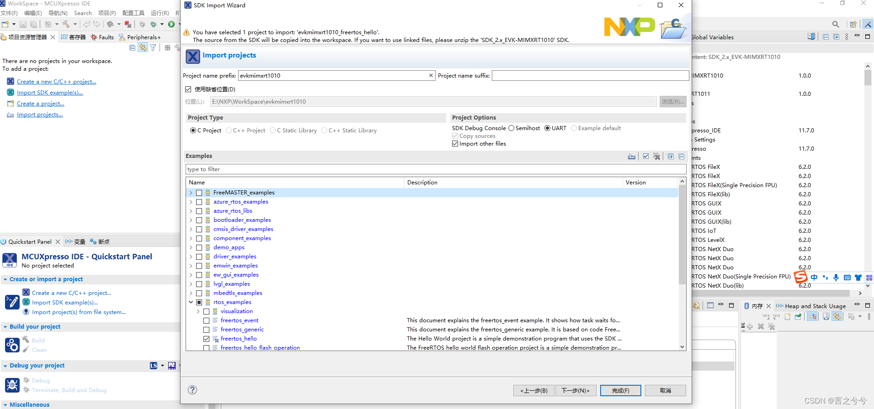Expand FreeMASTER_examples node
Screen dimensions: 874x409
click(191, 193)
